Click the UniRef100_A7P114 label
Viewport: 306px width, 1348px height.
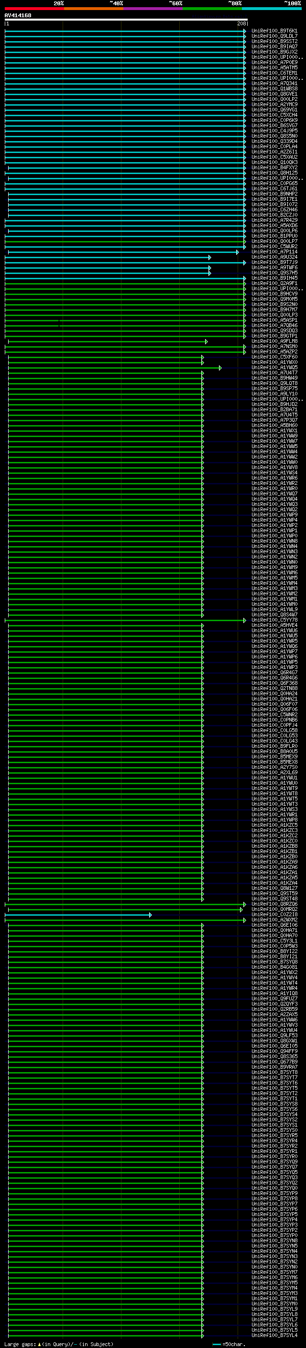click(x=274, y=252)
